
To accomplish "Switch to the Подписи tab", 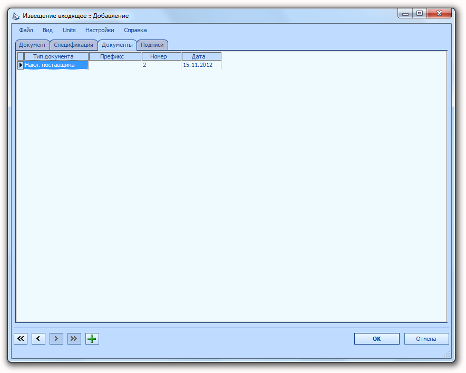I will pyautogui.click(x=152, y=45).
